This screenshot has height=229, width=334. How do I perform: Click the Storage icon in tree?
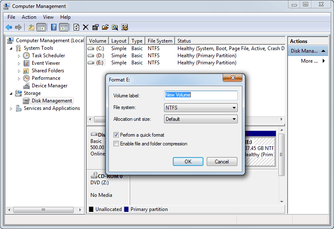tap(18, 93)
